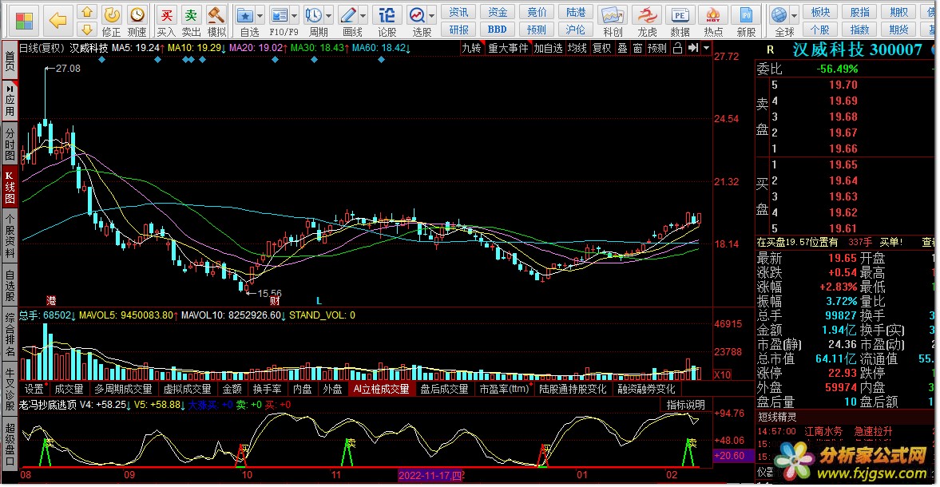
Task: Click the green MA30 line label
Action: pyautogui.click(x=319, y=48)
